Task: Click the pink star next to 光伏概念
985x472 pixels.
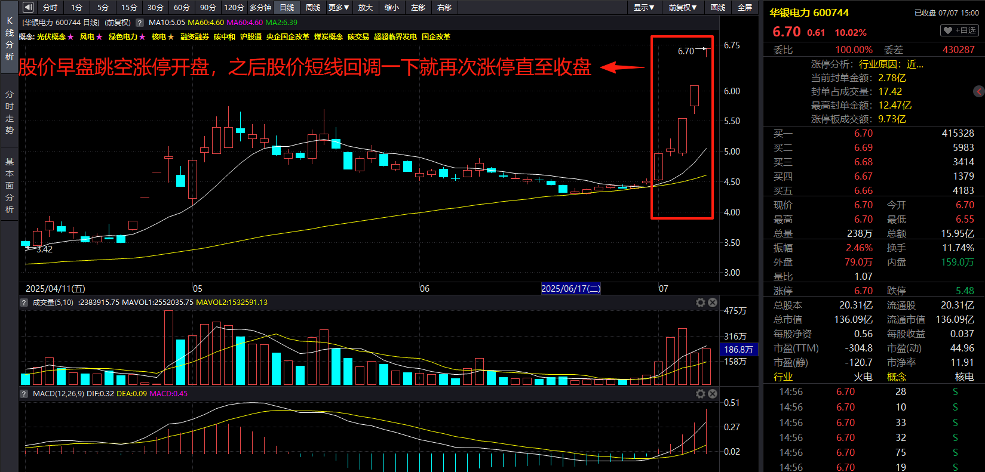Action: [70, 37]
